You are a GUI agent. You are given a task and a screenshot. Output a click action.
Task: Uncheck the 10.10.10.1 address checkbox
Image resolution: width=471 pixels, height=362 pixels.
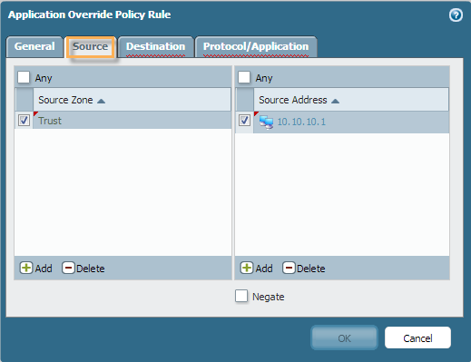(x=244, y=121)
